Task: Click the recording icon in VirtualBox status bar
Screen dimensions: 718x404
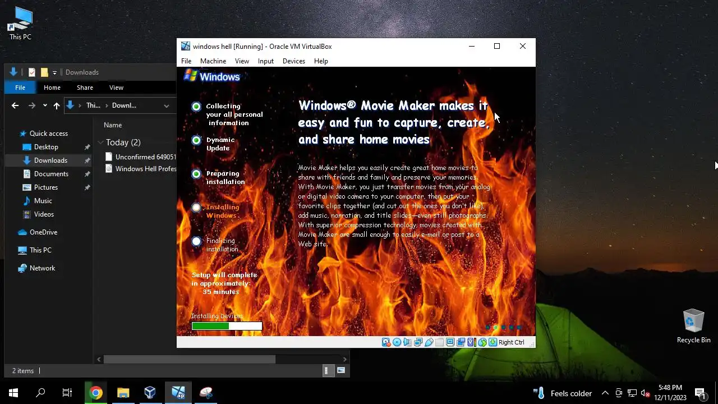Action: 461,342
